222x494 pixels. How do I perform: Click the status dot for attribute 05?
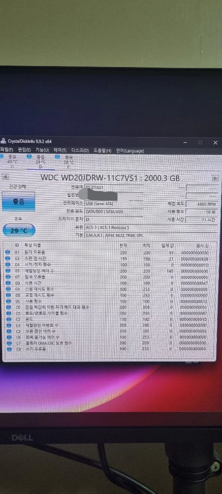pyautogui.click(x=8, y=271)
